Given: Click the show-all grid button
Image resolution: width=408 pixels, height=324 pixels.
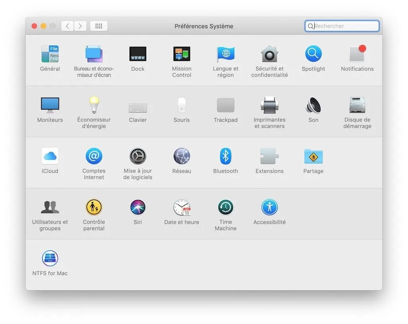Looking at the screenshot, I should 98,26.
